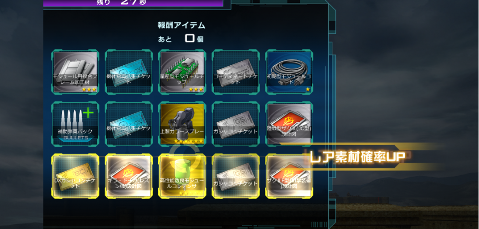Choose the コーディネートチケット silver ticket
479x229 pixels.
(x=236, y=72)
